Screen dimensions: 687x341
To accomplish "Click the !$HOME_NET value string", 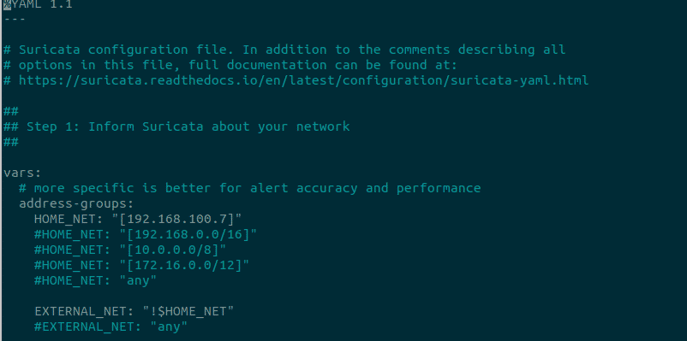I will click(188, 312).
